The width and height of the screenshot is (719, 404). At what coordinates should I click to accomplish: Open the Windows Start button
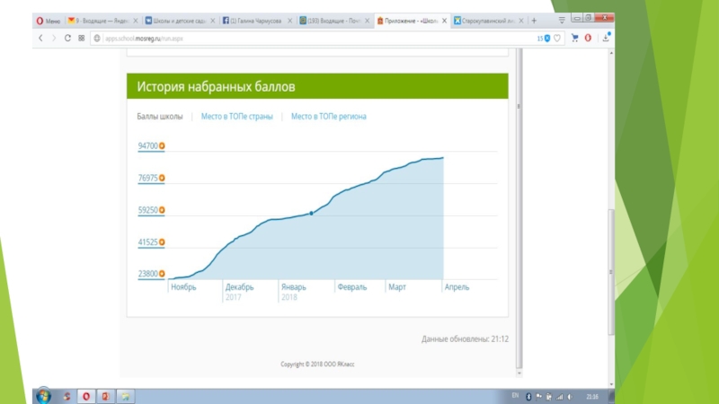coord(42,396)
